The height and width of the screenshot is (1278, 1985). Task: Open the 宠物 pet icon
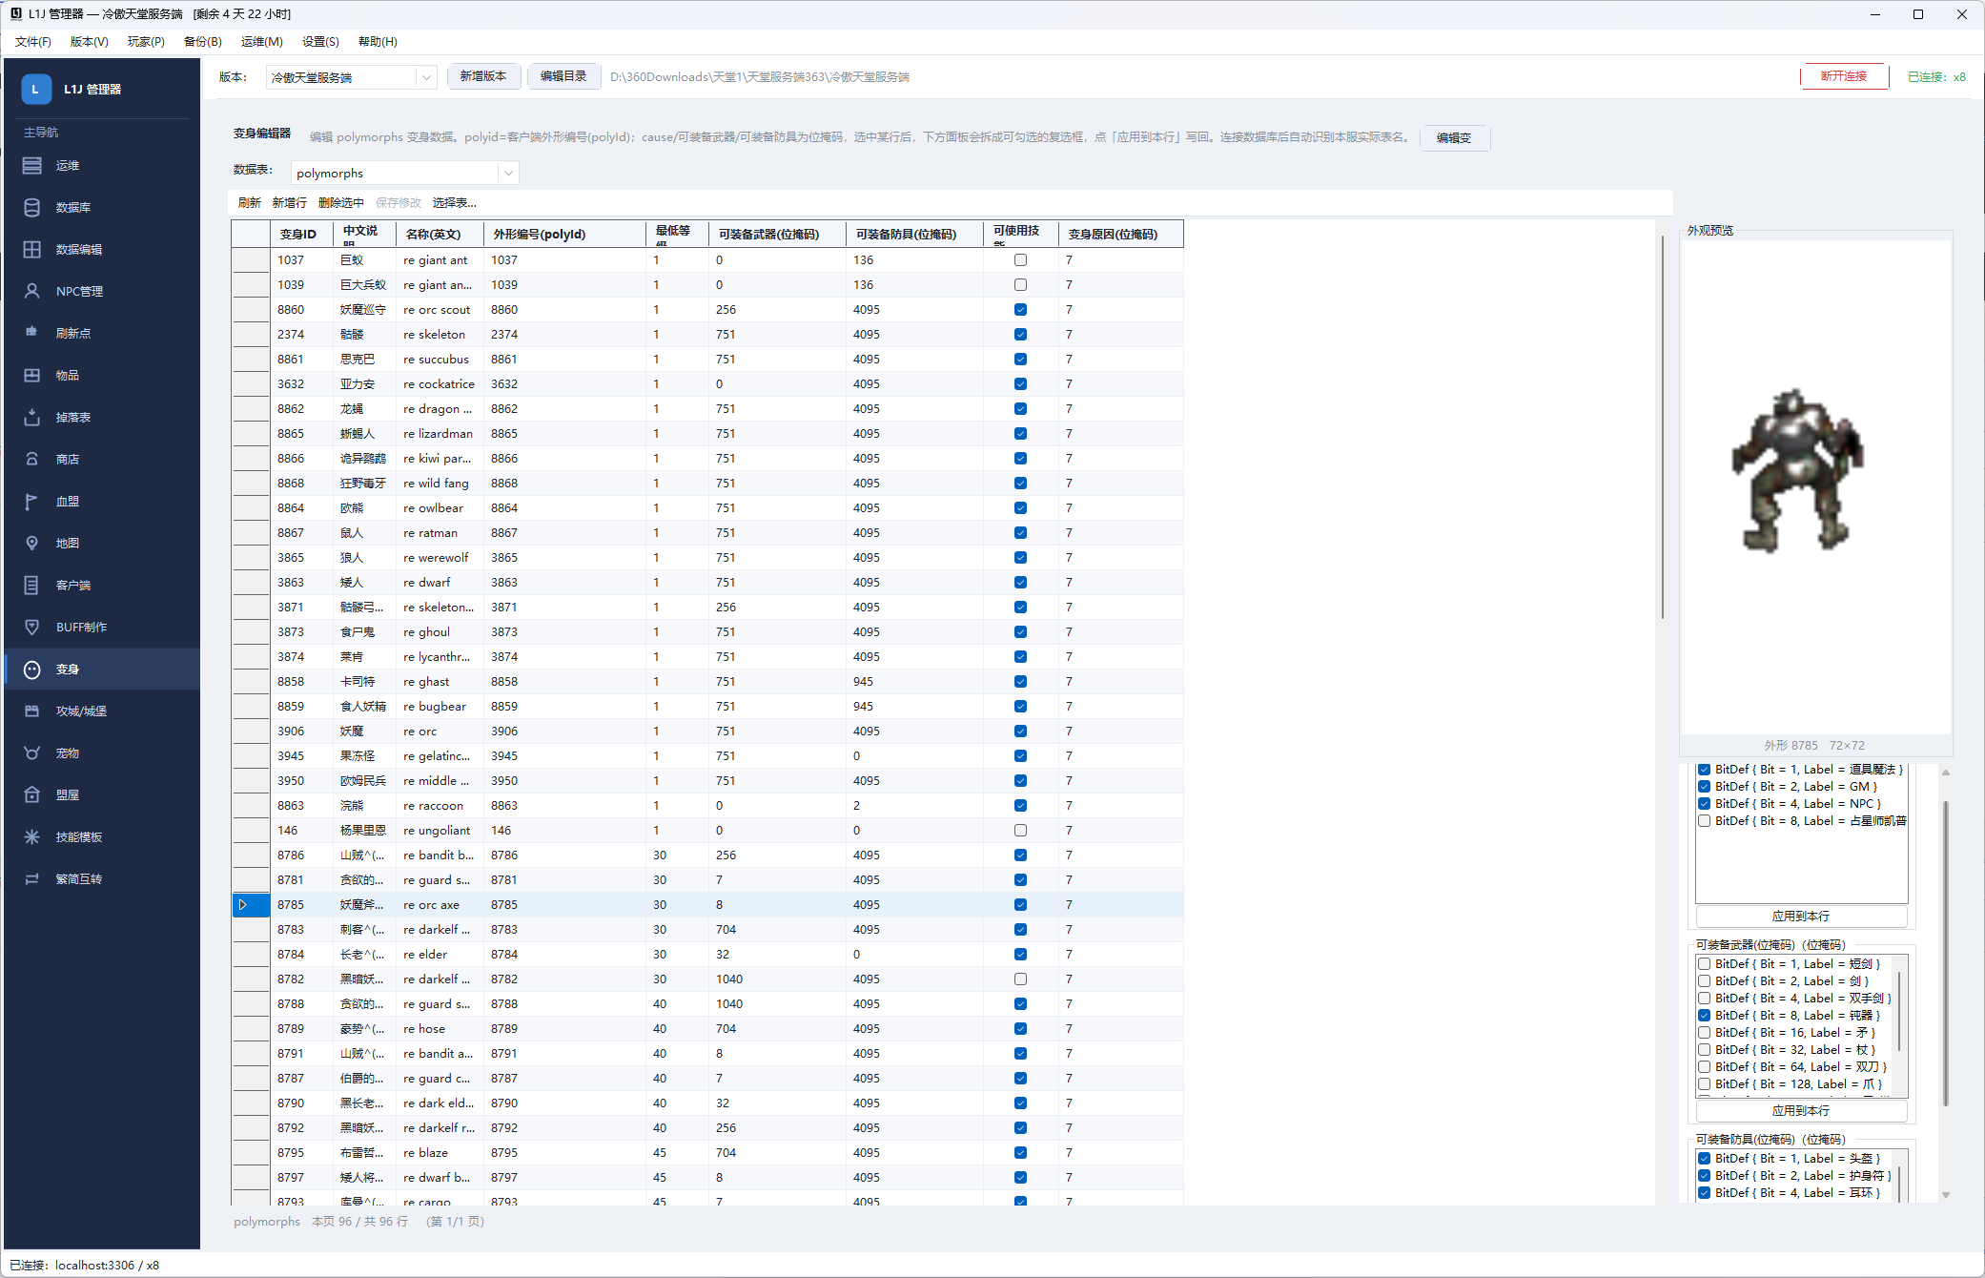[x=31, y=753]
